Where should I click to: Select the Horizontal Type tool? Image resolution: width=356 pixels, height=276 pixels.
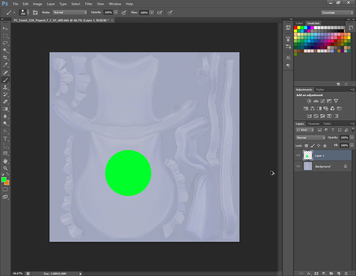[5, 138]
